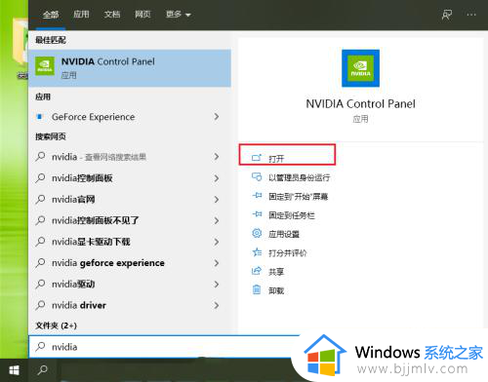Click the NVIDIA icon in best match row
488x382 pixels.
[x=45, y=66]
